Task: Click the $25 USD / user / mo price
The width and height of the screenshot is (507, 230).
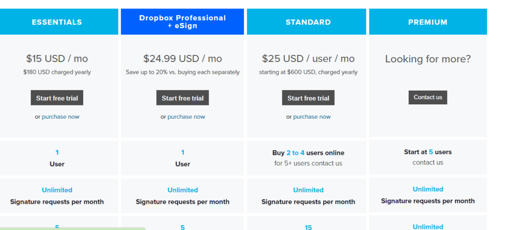Action: coord(308,58)
